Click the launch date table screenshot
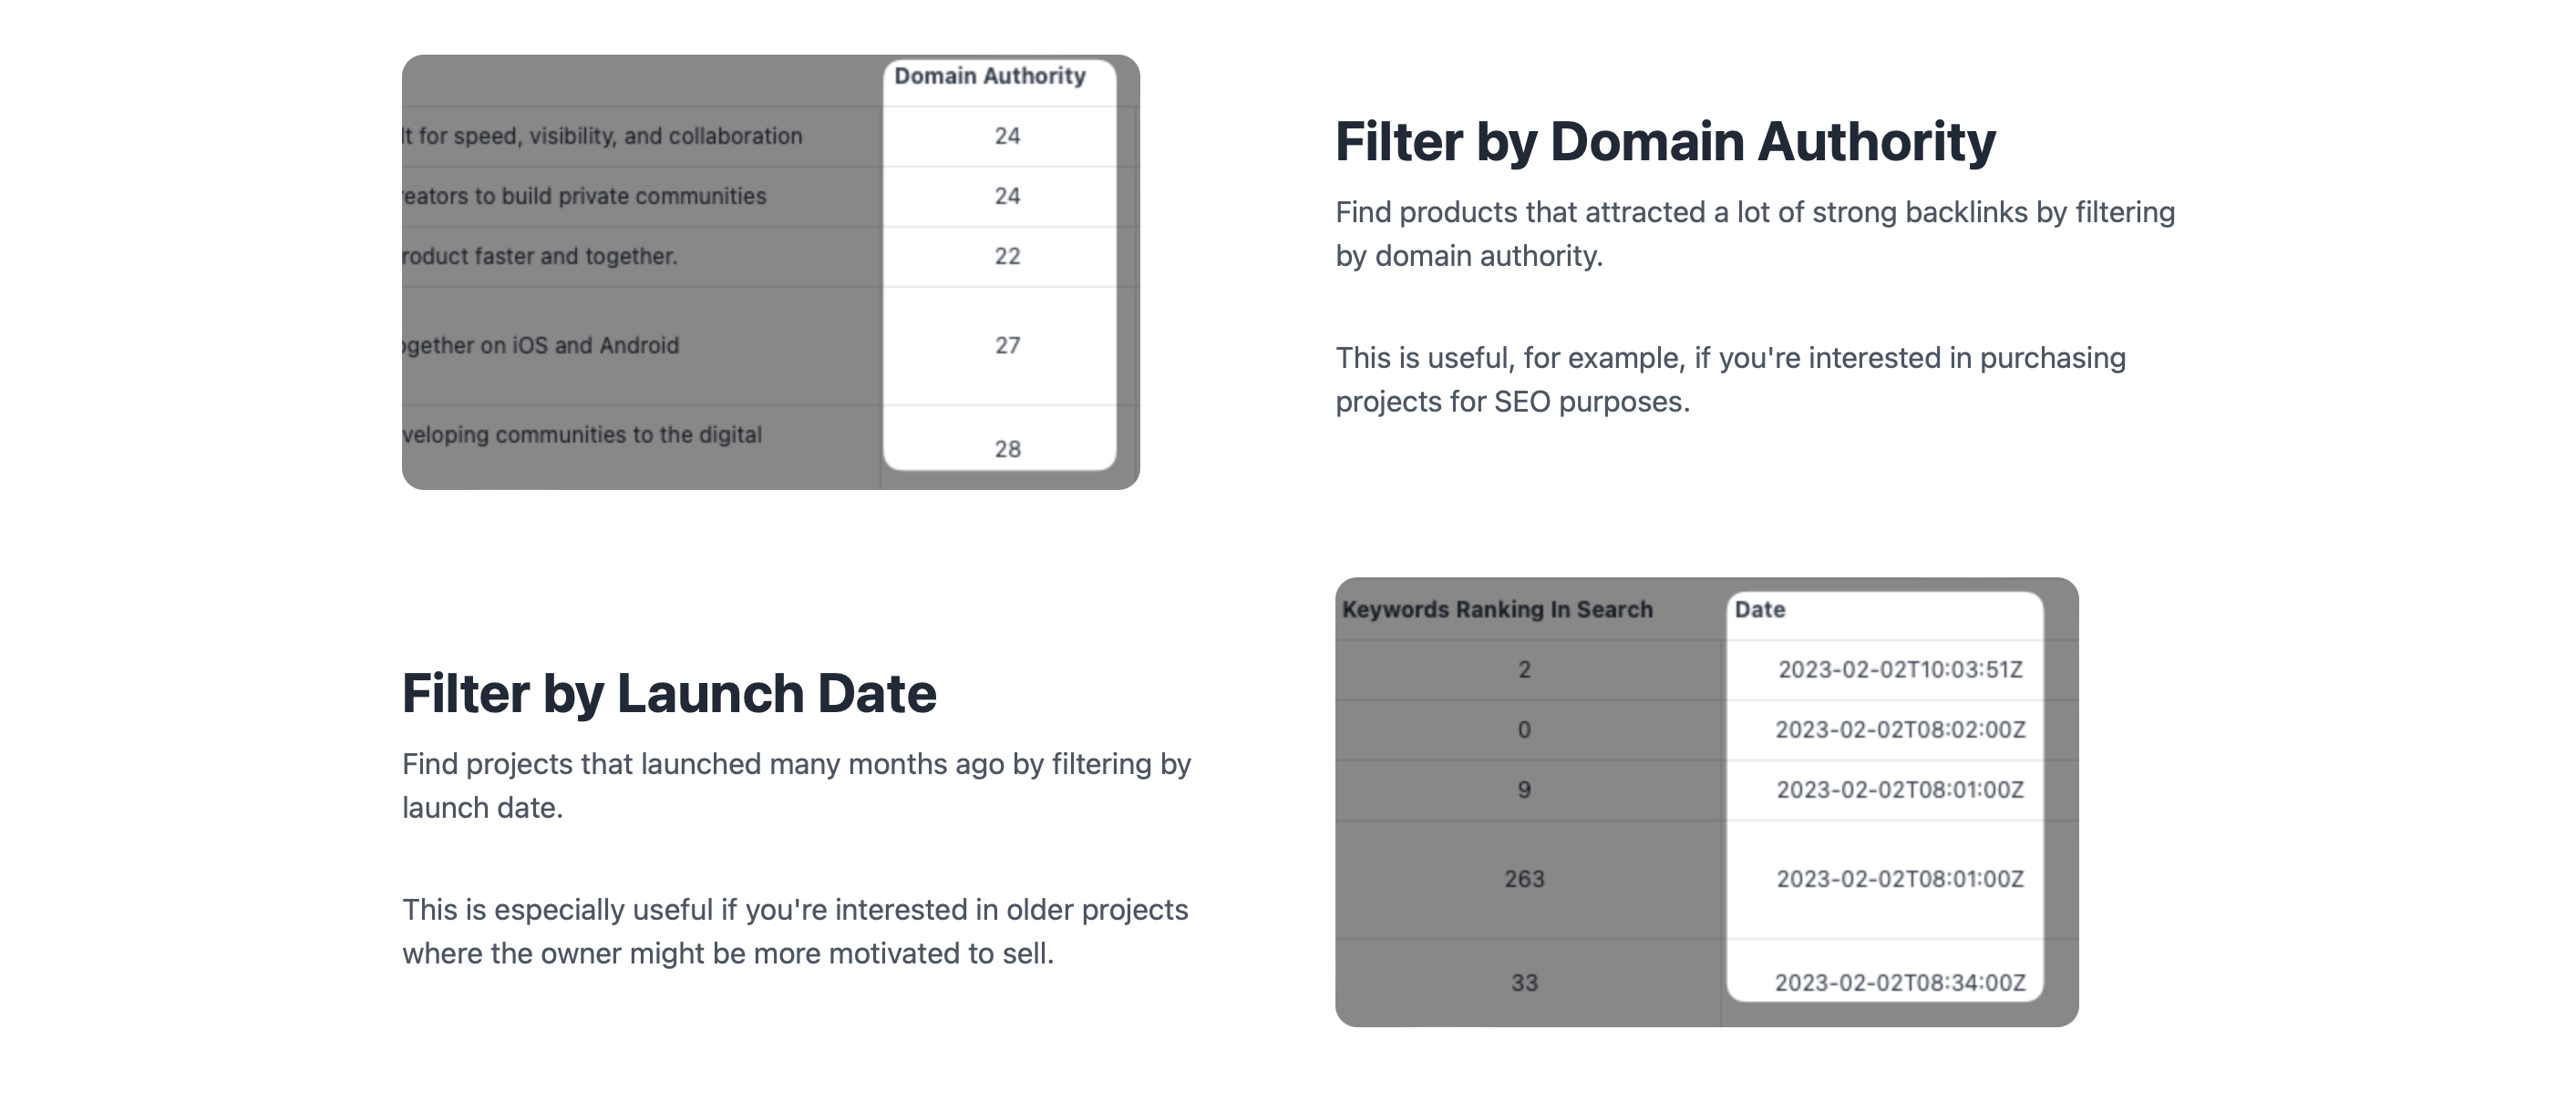Screen dimensions: 2576x1111 (1707, 802)
